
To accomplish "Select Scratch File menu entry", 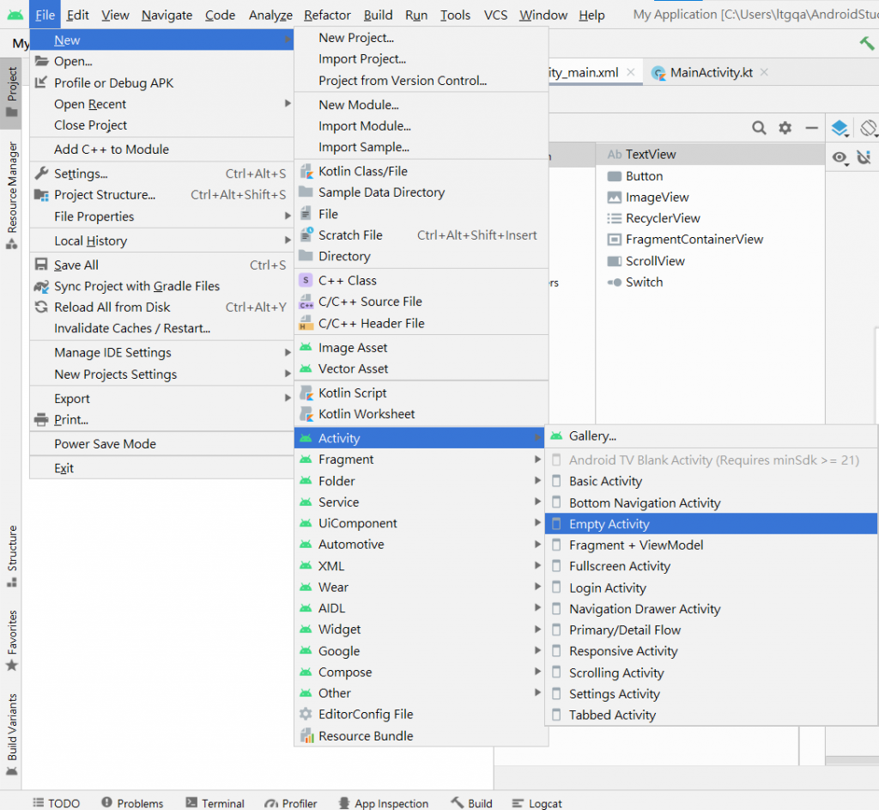I will tap(421, 235).
